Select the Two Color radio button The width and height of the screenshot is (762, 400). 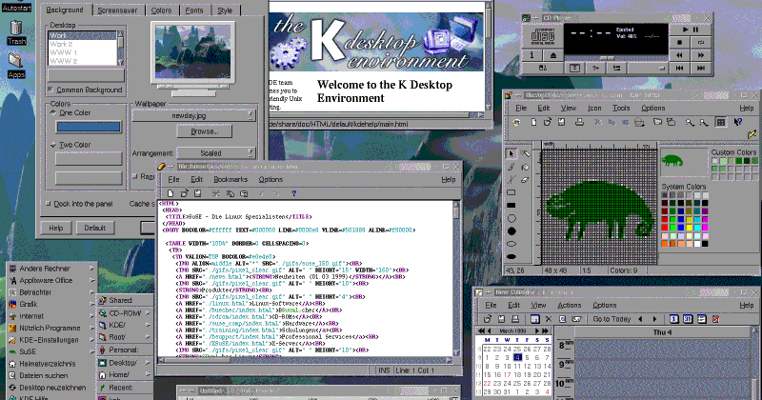point(53,145)
